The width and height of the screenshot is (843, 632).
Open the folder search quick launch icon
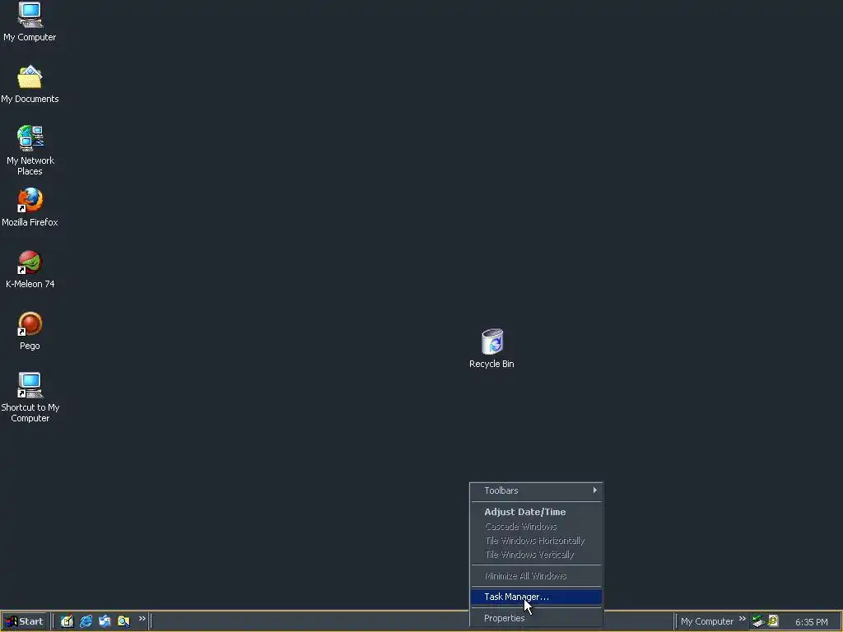123,621
